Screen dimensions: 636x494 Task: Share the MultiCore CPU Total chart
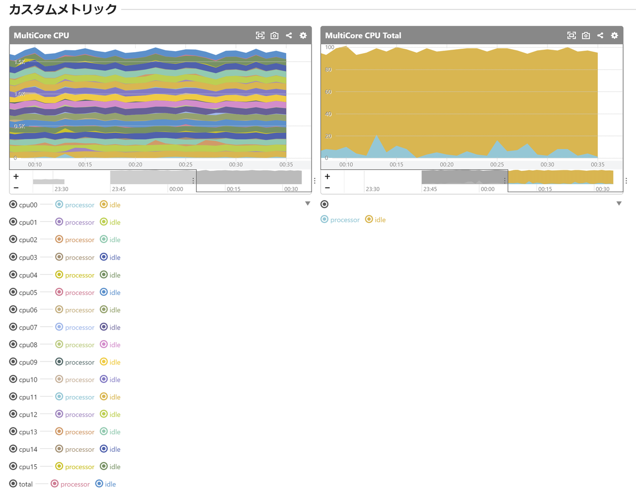click(x=600, y=35)
